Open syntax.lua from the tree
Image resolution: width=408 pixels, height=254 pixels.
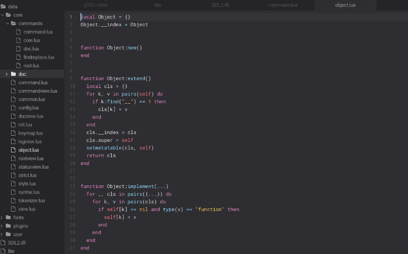[x=29, y=192]
